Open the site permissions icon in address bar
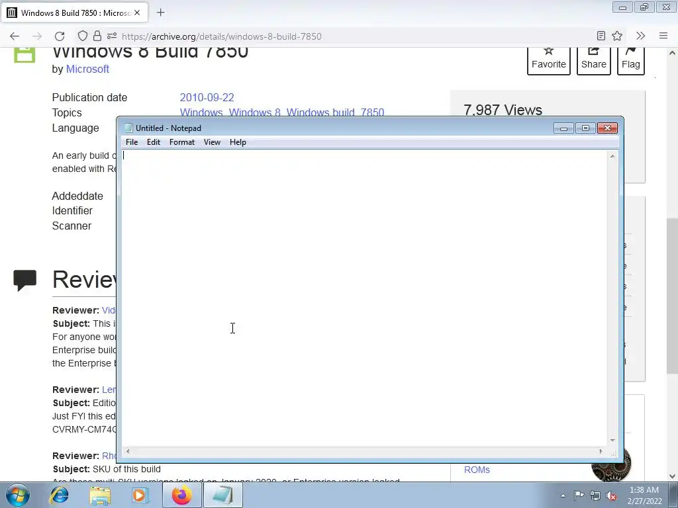Screen dimensions: 678x508 (112, 36)
